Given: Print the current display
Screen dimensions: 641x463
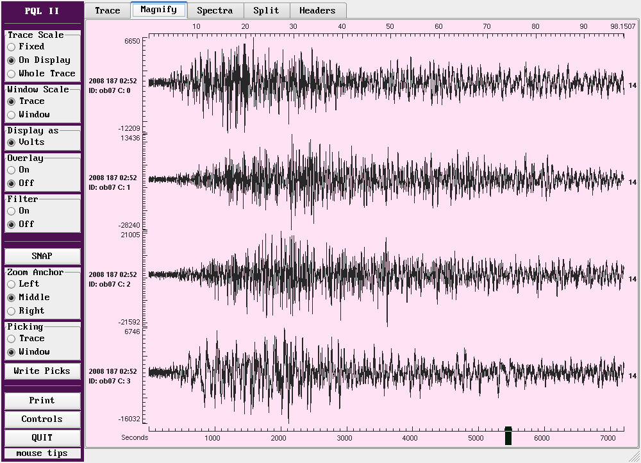Looking at the screenshot, I should (x=42, y=401).
